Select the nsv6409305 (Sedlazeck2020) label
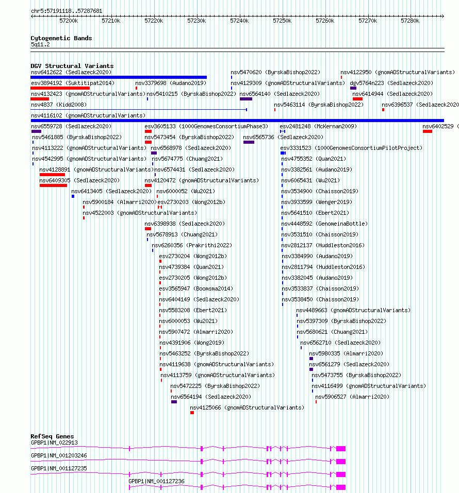 79,180
